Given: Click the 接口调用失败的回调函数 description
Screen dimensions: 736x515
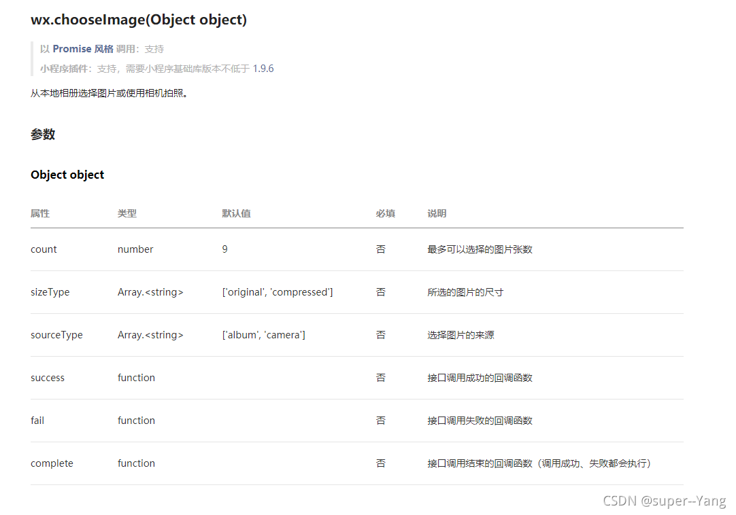Looking at the screenshot, I should pyautogui.click(x=480, y=421).
